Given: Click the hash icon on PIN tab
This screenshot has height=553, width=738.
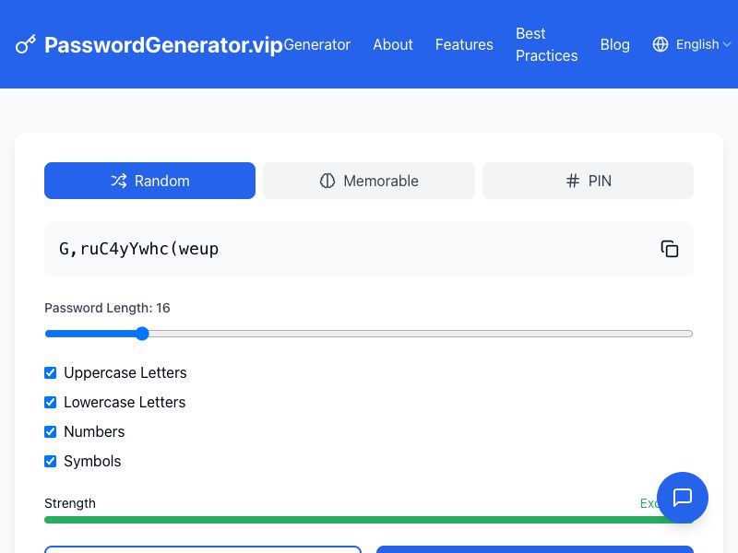Looking at the screenshot, I should (574, 181).
